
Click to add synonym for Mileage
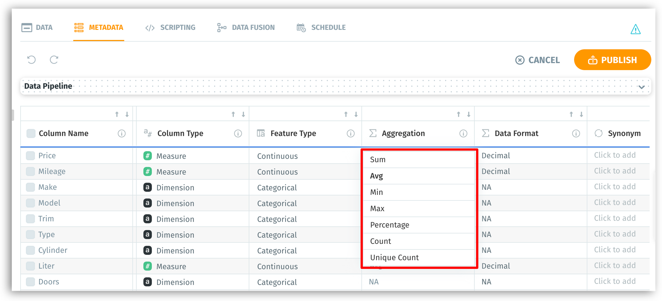click(x=615, y=171)
